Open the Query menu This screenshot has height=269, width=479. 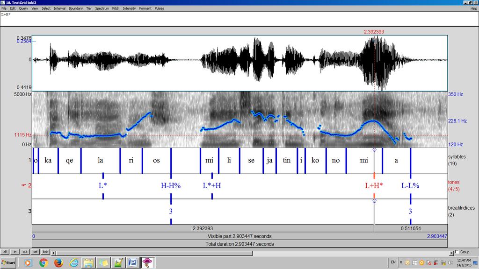23,8
